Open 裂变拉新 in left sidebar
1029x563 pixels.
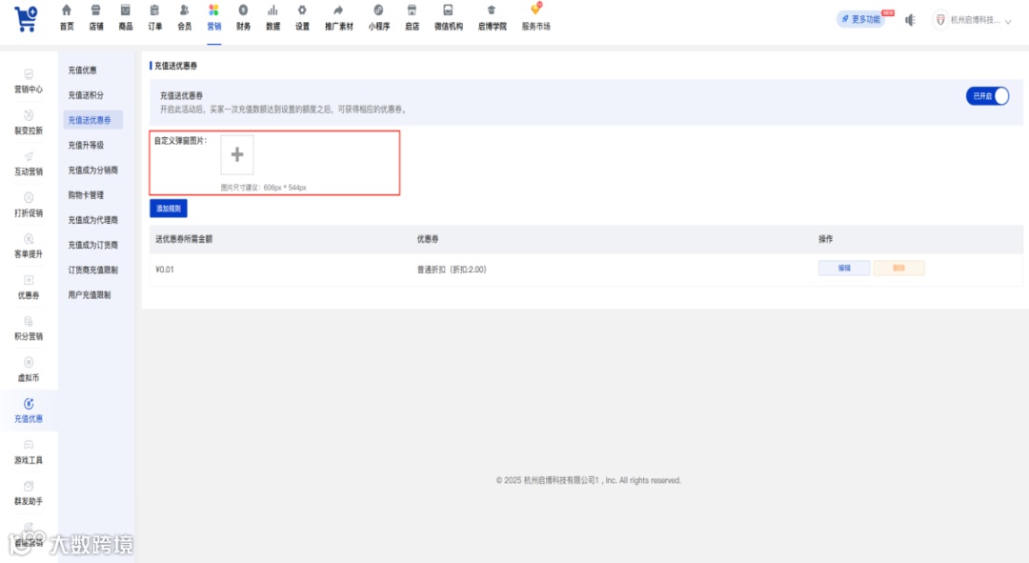pyautogui.click(x=29, y=123)
